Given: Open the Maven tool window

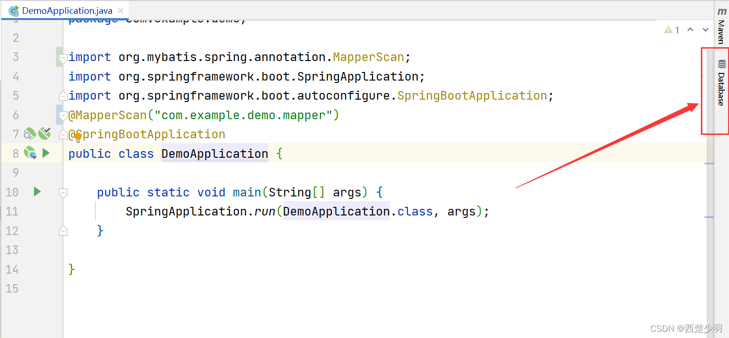Looking at the screenshot, I should [721, 25].
